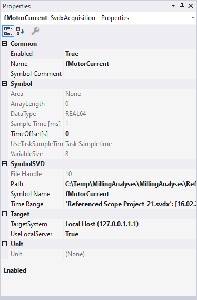
Task: Sort properties alphabetically icon
Action: click(x=20, y=31)
